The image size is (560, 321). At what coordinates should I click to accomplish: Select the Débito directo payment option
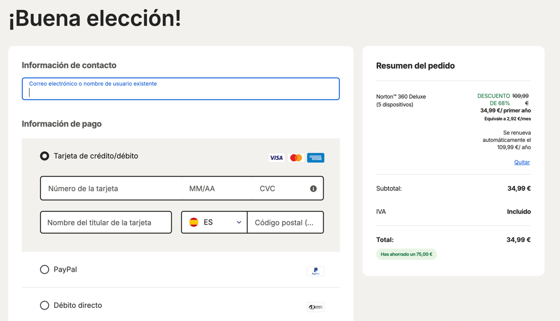point(45,305)
